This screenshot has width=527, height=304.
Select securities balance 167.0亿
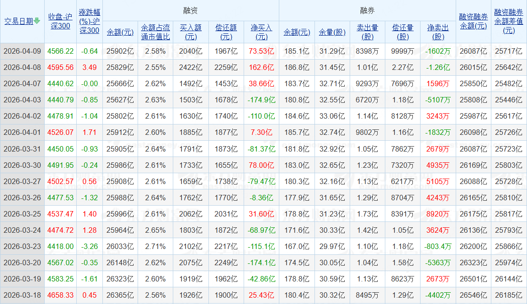(x=297, y=247)
